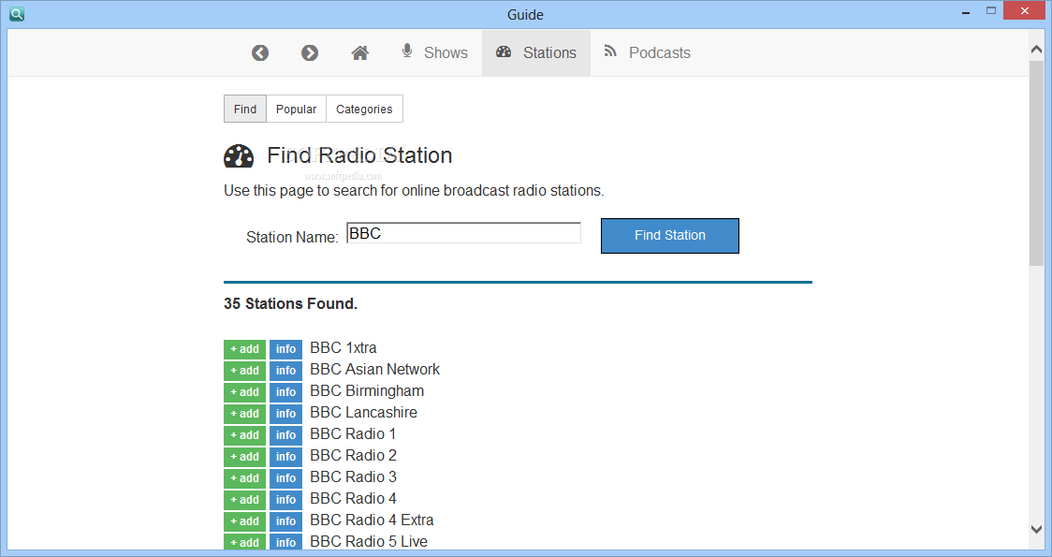The width and height of the screenshot is (1052, 557).
Task: Click the BBC Lancashire station name
Action: [x=364, y=412]
